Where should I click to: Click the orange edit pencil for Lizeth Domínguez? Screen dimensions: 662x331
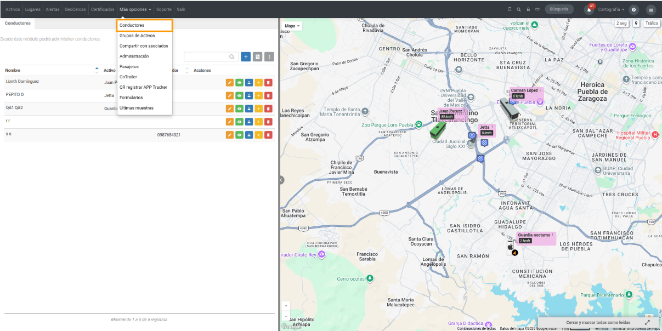point(230,83)
